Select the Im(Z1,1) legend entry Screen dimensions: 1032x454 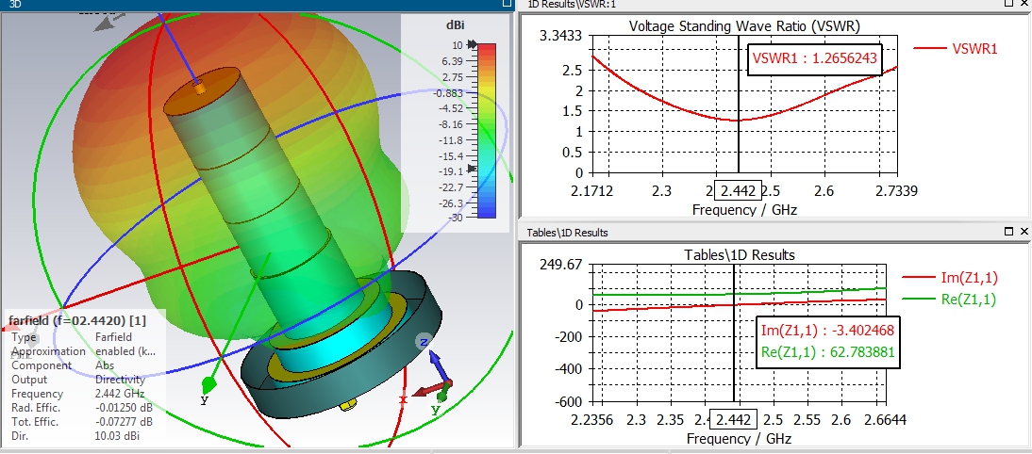950,278
